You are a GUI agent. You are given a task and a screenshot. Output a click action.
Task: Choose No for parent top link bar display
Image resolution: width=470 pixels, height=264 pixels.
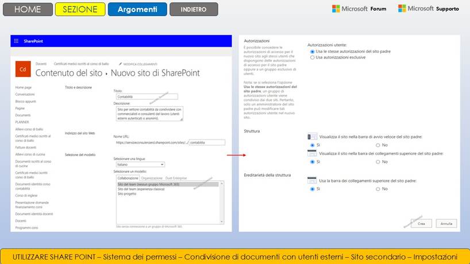click(x=377, y=162)
